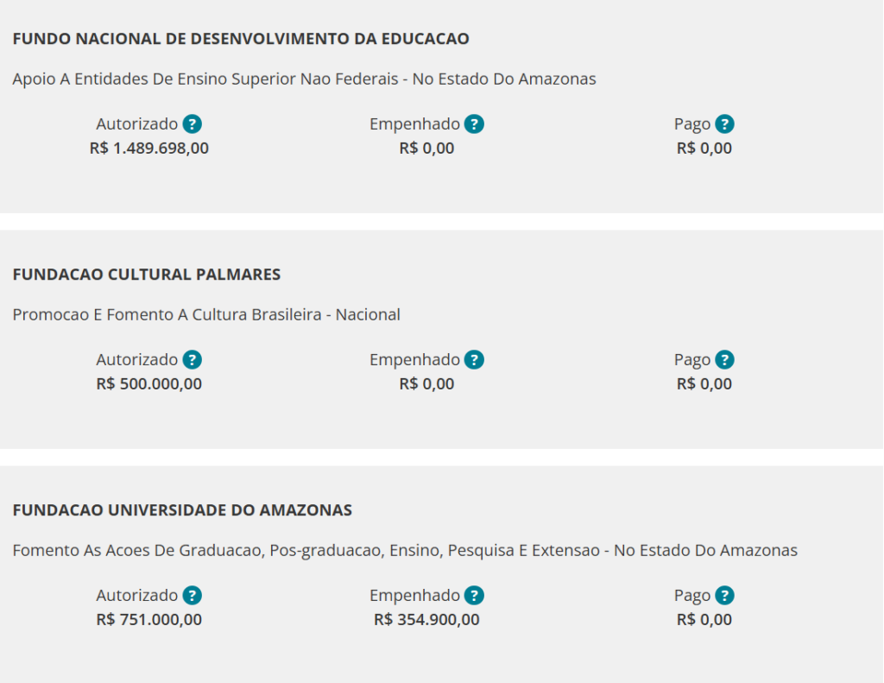Open Empenhado help icon in Fundacao Cultural Palmares

pyautogui.click(x=474, y=360)
